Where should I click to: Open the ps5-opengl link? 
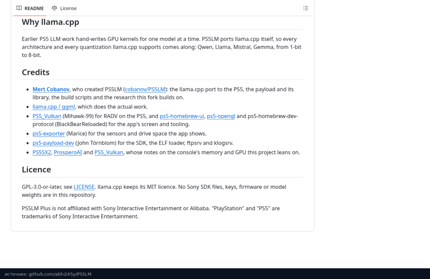coord(221,116)
